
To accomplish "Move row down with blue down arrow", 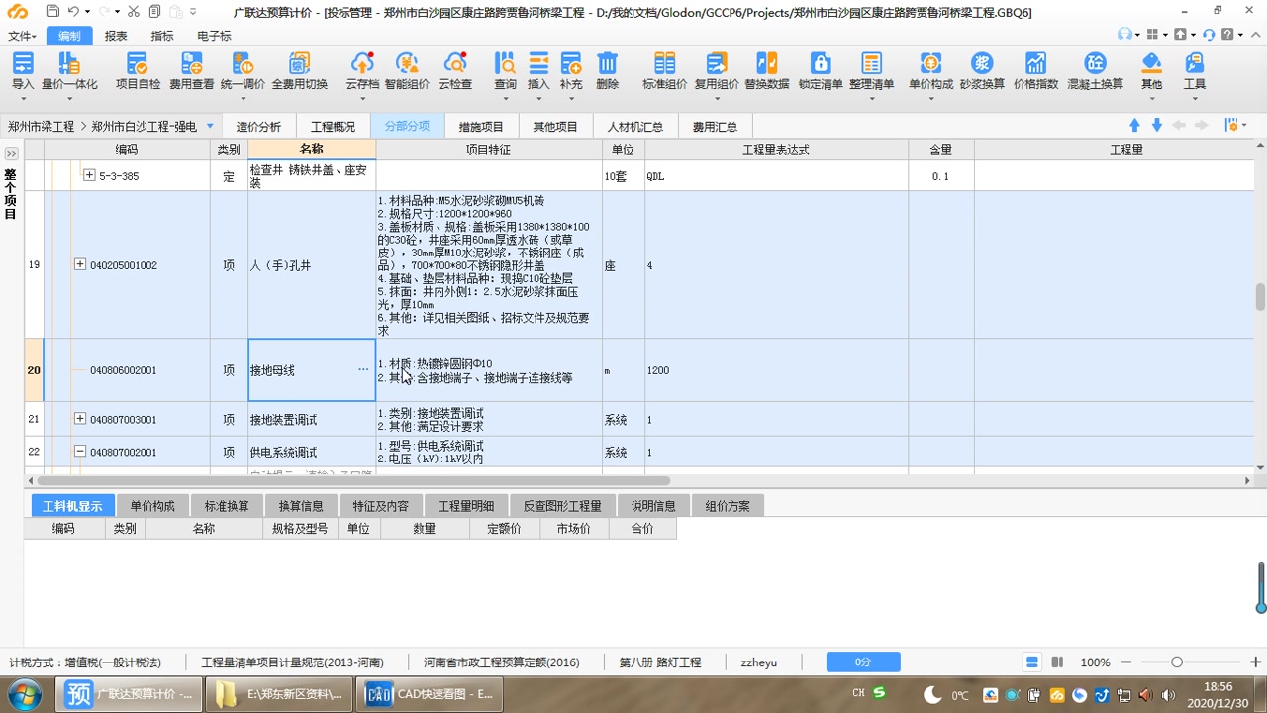I will click(1156, 125).
